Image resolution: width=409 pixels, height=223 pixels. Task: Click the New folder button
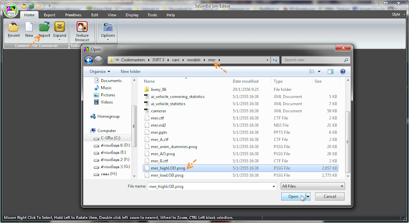(x=130, y=71)
